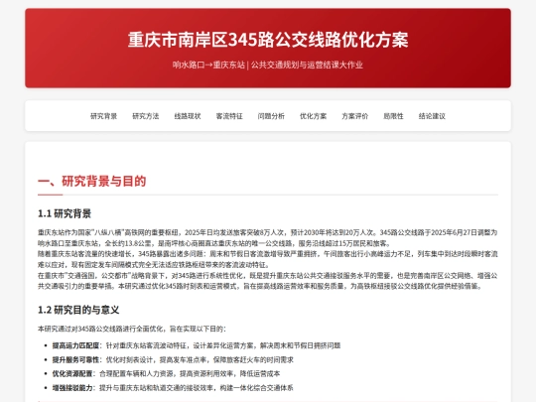The width and height of the screenshot is (536, 402).
Task: Click the title 重庆市南岸区345路公交线路优化方案
Action: (268, 40)
